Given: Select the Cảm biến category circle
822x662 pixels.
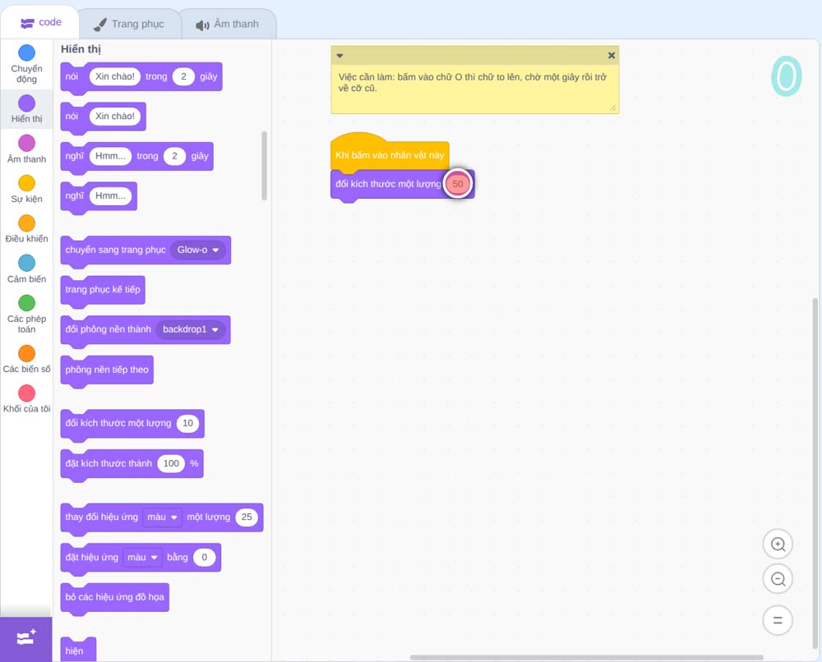Looking at the screenshot, I should [27, 263].
